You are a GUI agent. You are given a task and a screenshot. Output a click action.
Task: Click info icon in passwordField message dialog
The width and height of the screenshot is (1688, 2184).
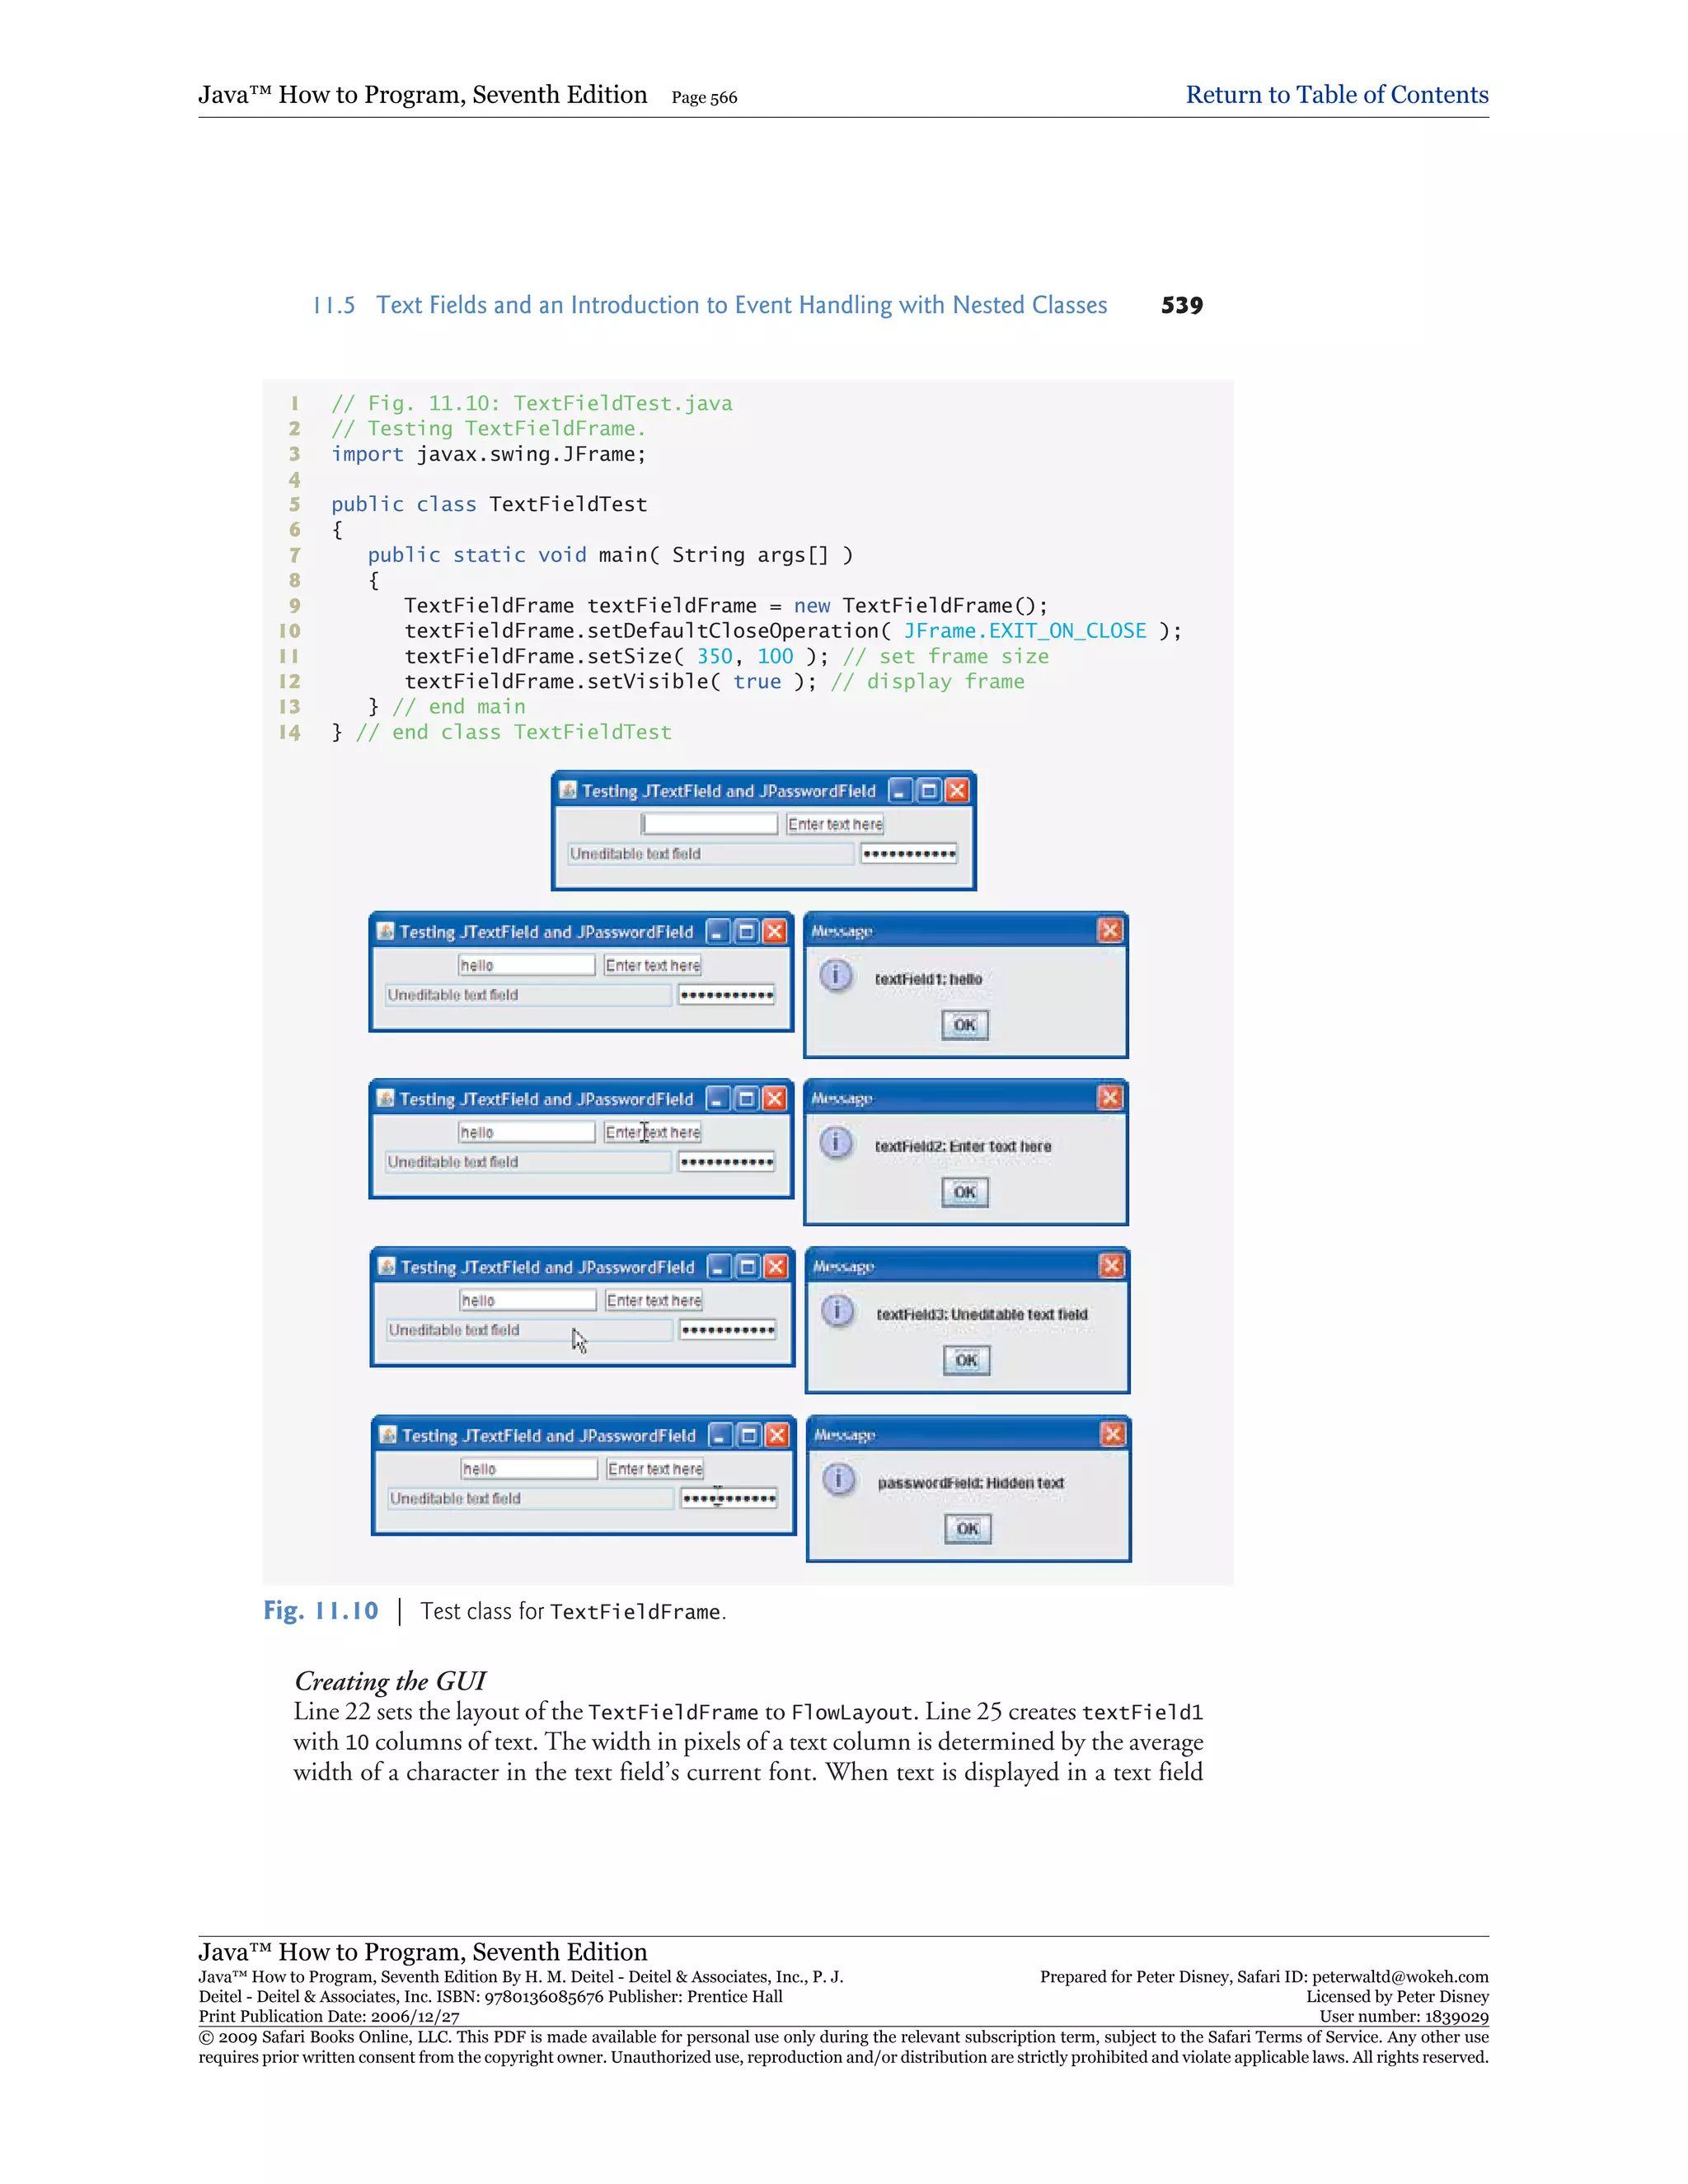839,1479
